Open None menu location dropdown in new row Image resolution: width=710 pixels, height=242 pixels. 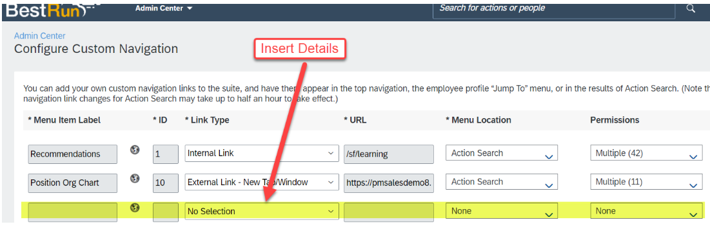[501, 211]
